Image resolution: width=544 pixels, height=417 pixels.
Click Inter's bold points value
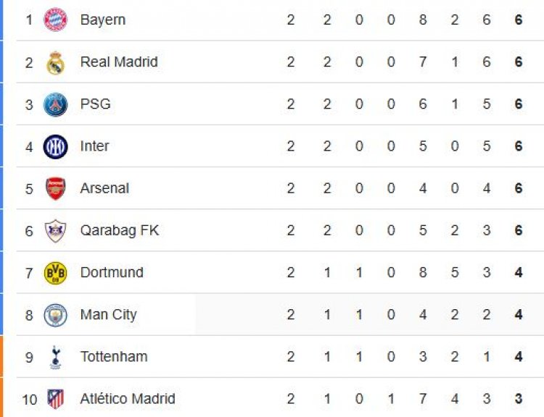[519, 146]
